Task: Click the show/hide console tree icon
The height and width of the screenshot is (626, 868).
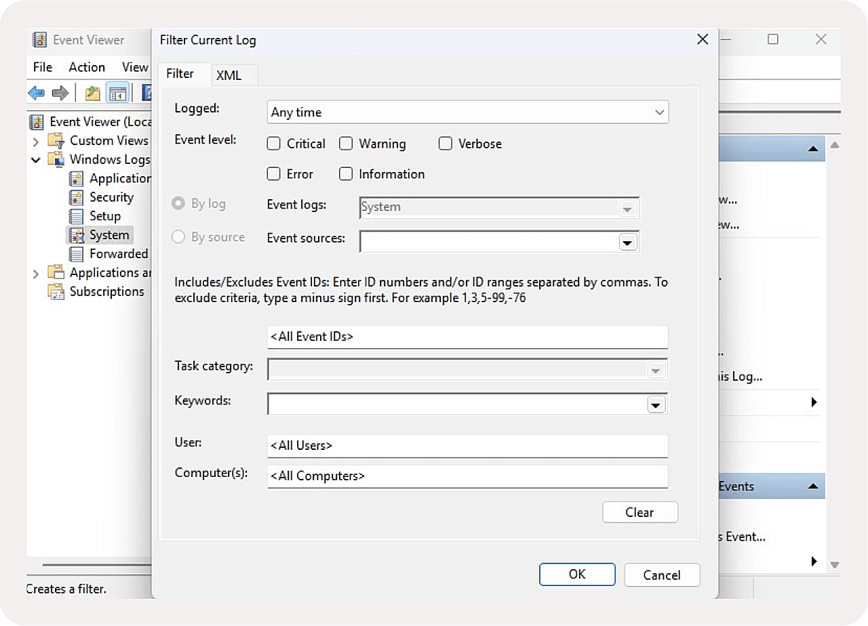Action: click(117, 93)
